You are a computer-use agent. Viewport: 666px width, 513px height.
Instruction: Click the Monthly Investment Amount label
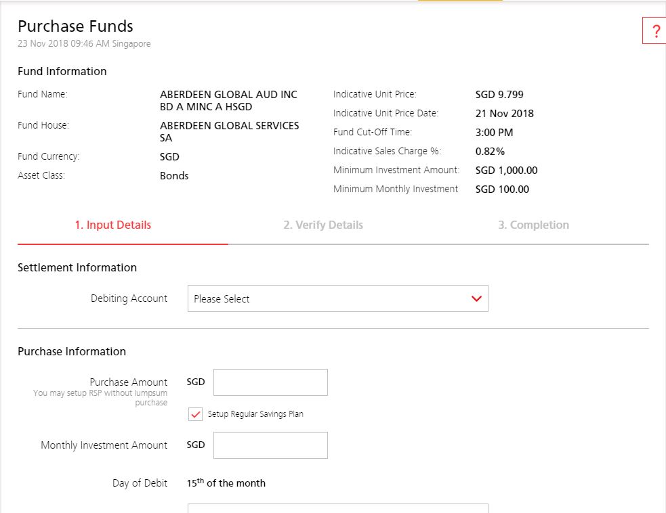tap(104, 445)
